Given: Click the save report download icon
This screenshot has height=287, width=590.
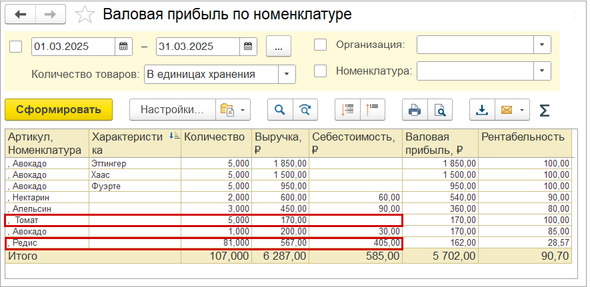Looking at the screenshot, I should click(482, 110).
